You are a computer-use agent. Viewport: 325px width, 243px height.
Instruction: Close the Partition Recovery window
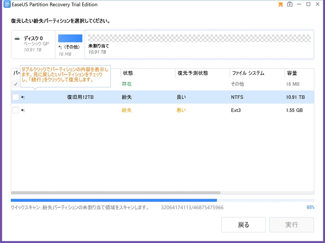[x=317, y=4]
